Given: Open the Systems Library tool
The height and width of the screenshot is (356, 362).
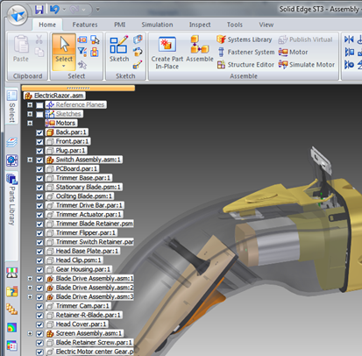Looking at the screenshot, I should tap(221, 39).
